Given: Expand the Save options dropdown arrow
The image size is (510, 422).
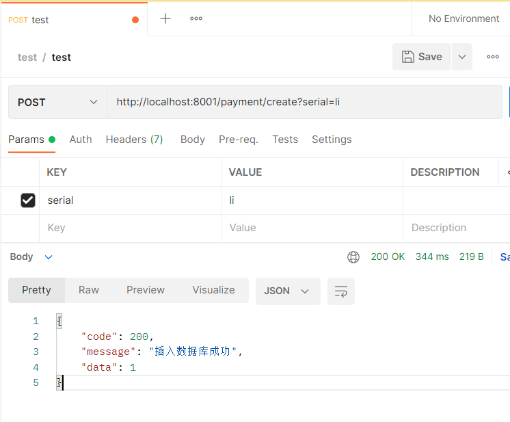Looking at the screenshot, I should pos(462,57).
